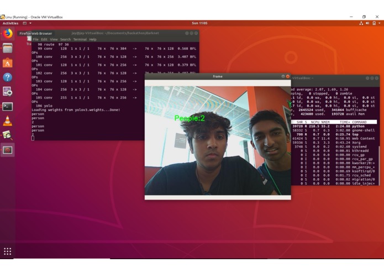Open View menu in darknet terminal

pos(54,39)
